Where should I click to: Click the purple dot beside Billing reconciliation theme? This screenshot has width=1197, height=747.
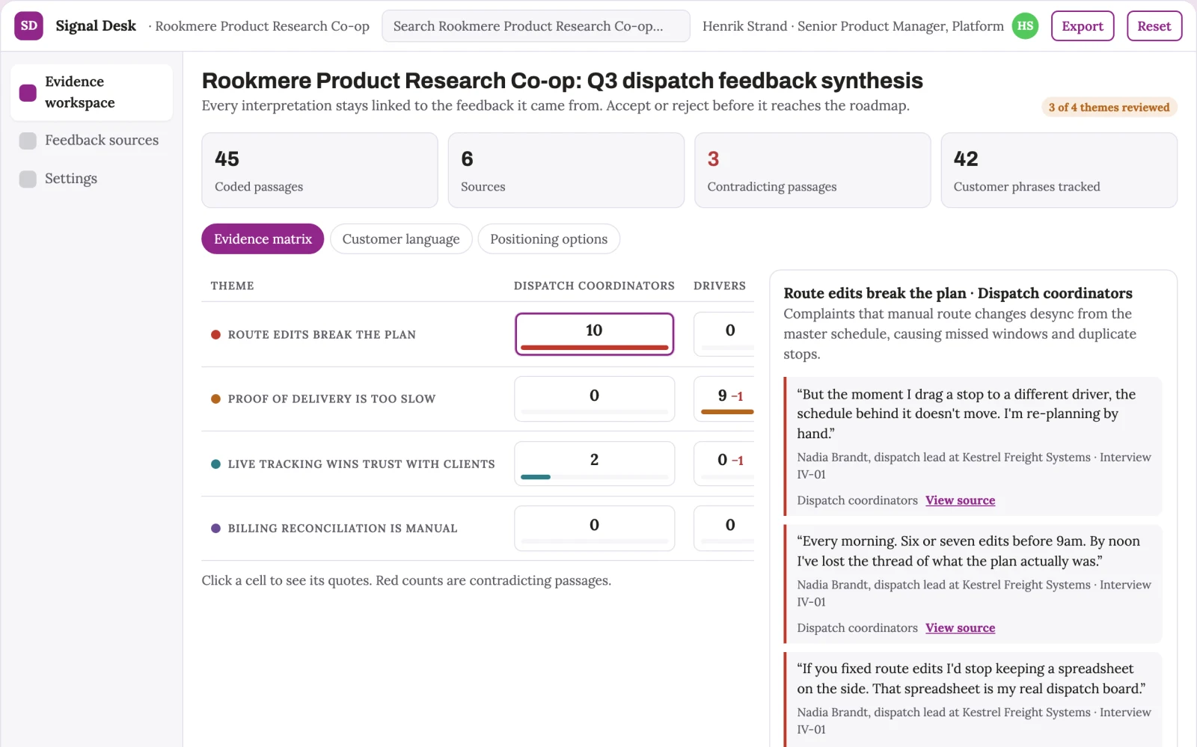tap(215, 529)
